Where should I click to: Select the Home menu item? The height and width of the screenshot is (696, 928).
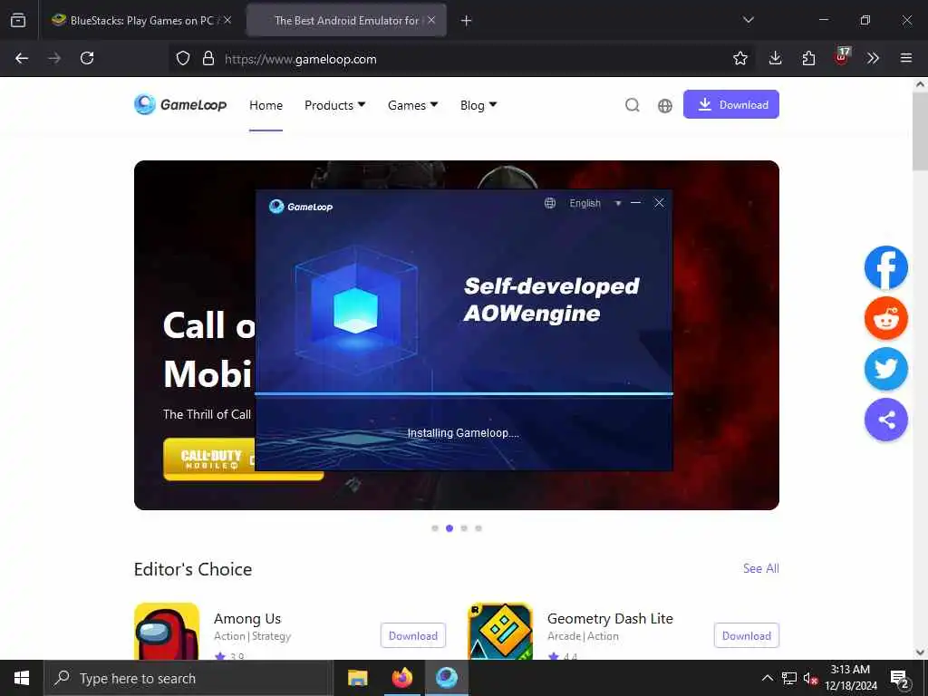point(266,105)
